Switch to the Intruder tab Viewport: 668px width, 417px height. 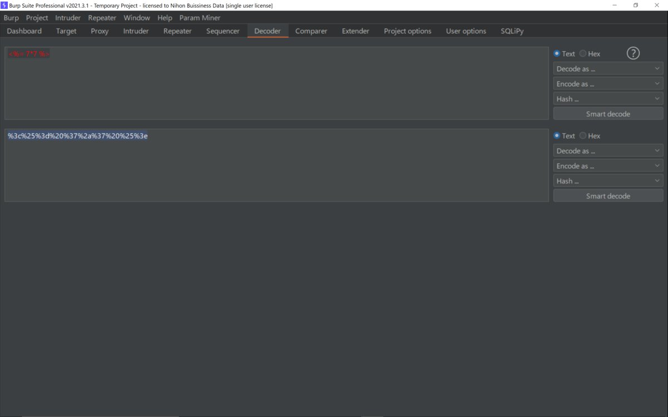[x=136, y=31]
